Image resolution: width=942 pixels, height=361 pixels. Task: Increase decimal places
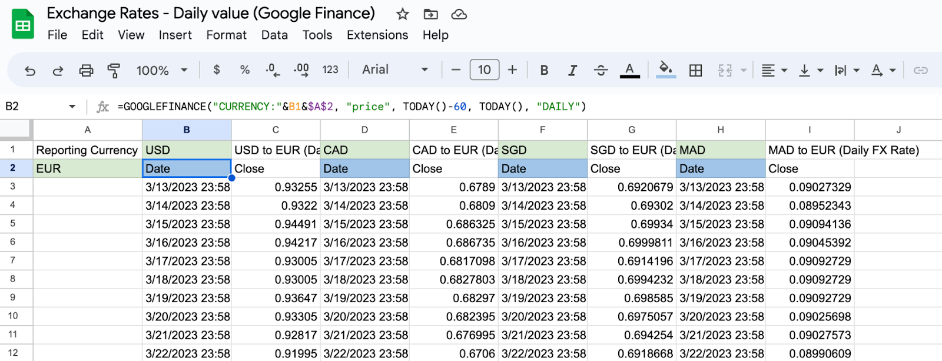(x=301, y=70)
